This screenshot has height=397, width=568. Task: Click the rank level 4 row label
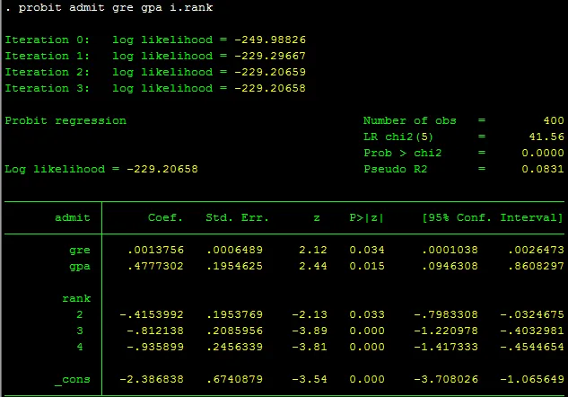pyautogui.click(x=80, y=347)
